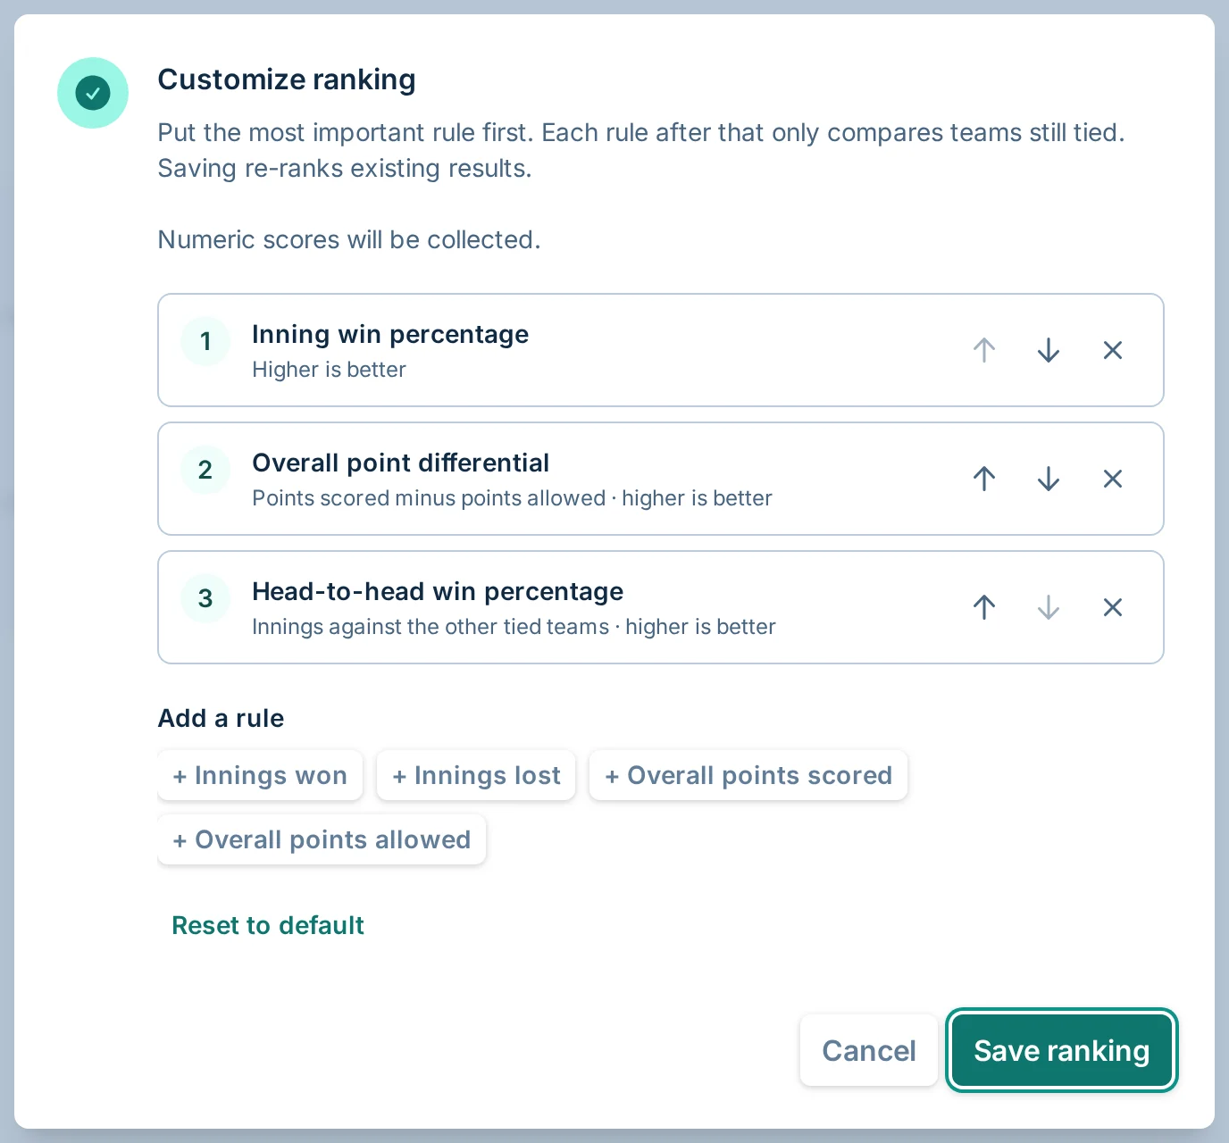This screenshot has width=1229, height=1143.
Task: Click the grayed up arrow on rule 1
Action: point(984,350)
